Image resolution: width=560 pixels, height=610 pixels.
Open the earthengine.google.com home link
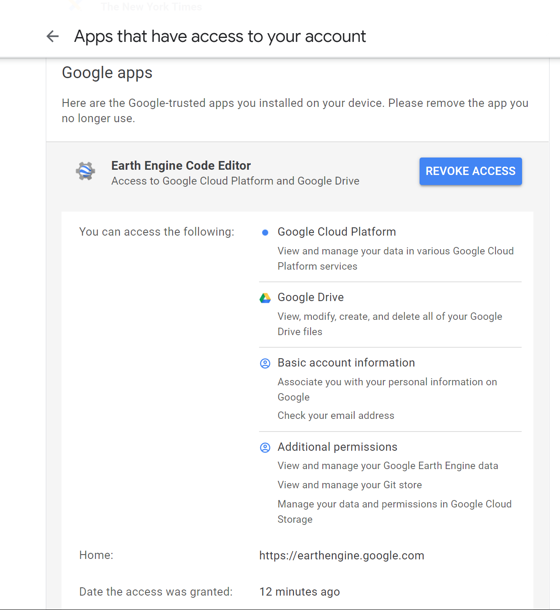tap(341, 555)
